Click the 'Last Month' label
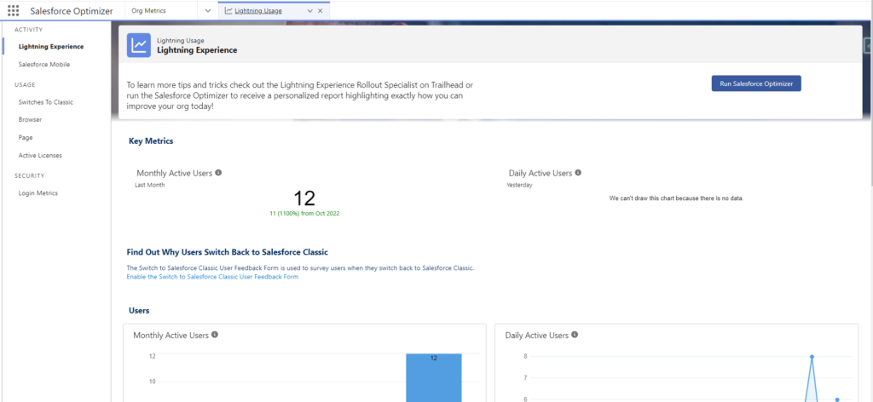This screenshot has width=873, height=402. (150, 185)
